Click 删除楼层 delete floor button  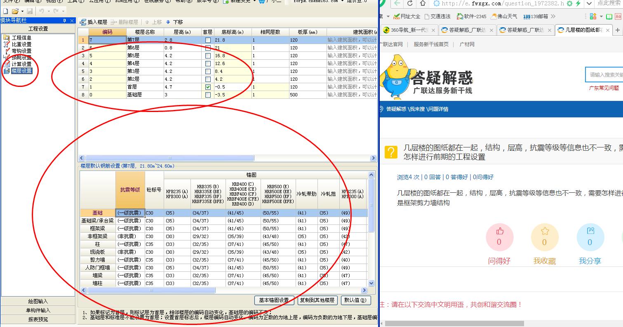pos(125,22)
